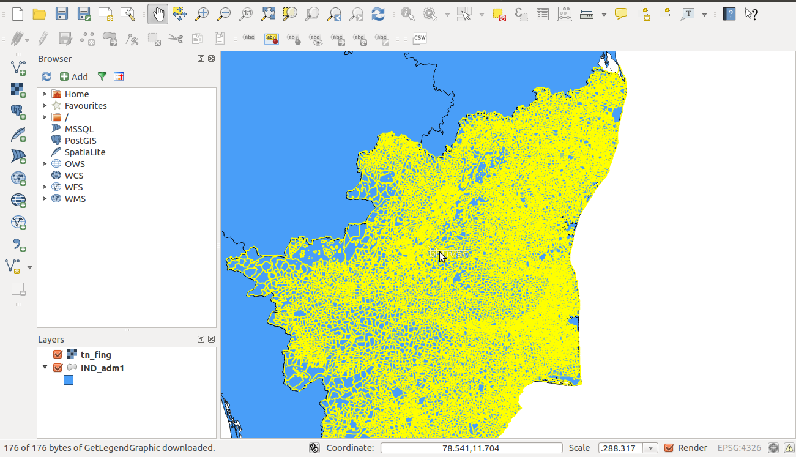Click the Map Tips speech bubble icon
Image resolution: width=796 pixels, height=457 pixels.
pyautogui.click(x=621, y=13)
